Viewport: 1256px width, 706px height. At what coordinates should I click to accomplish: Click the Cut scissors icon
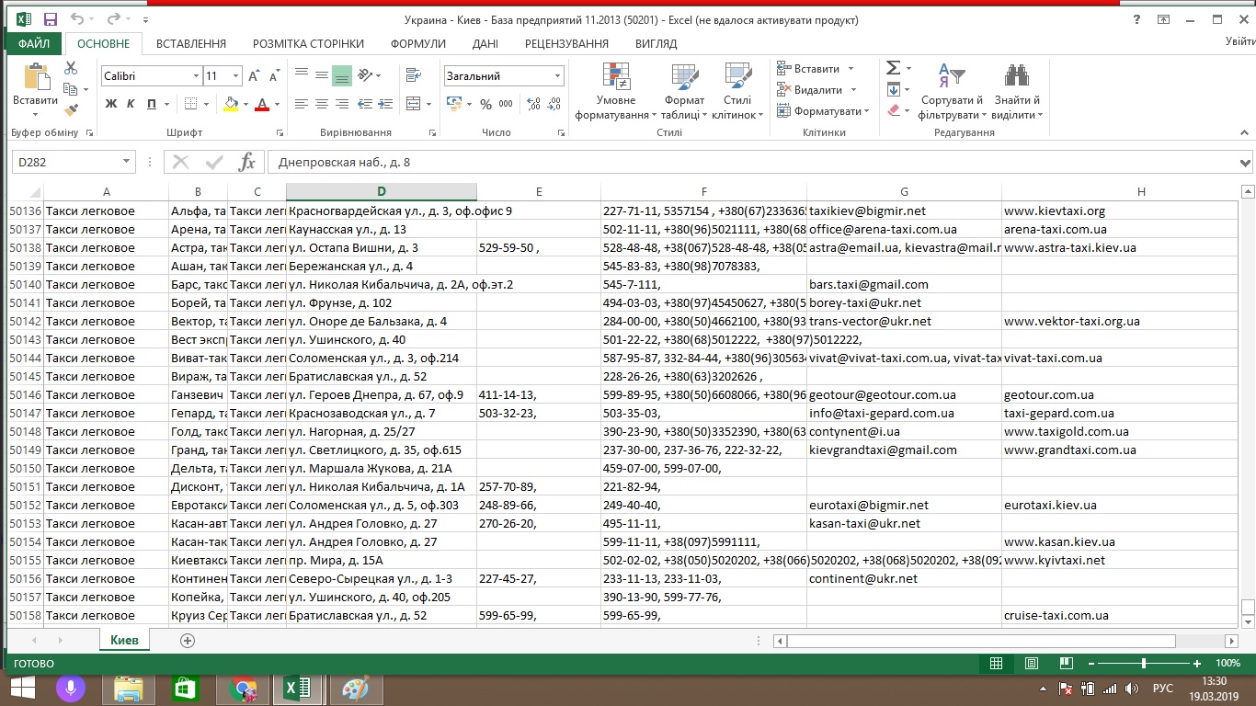(x=71, y=69)
